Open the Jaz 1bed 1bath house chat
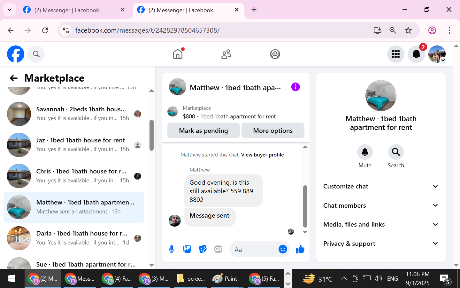The width and height of the screenshot is (460, 288). (74, 145)
